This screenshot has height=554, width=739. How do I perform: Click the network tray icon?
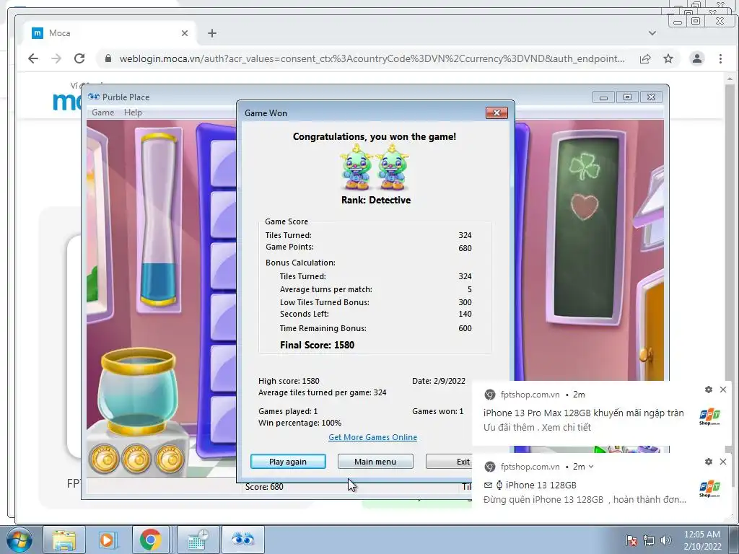click(649, 540)
